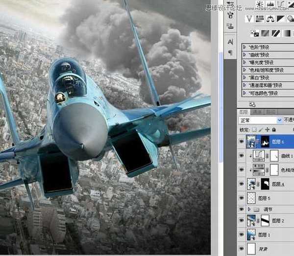This screenshot has width=294, height=256.
Task: Click the Color Balance scales icon
Action: 270,19
